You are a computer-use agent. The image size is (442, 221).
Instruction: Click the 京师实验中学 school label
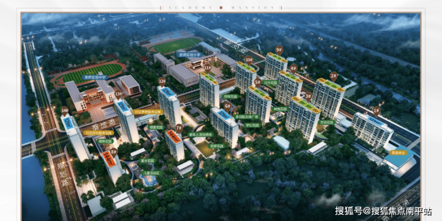(93, 76)
